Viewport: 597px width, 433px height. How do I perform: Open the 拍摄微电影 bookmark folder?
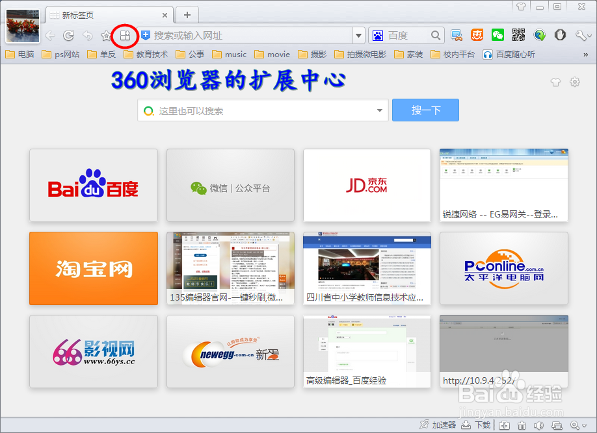click(360, 55)
